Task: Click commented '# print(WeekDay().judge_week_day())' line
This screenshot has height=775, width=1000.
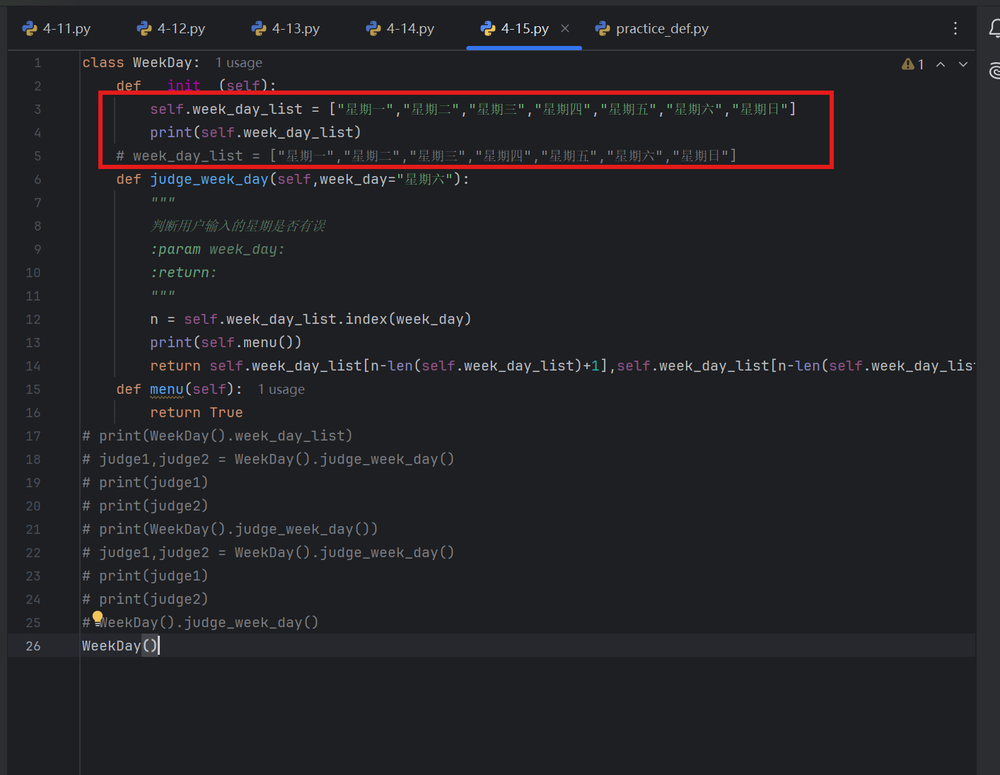Action: click(230, 529)
